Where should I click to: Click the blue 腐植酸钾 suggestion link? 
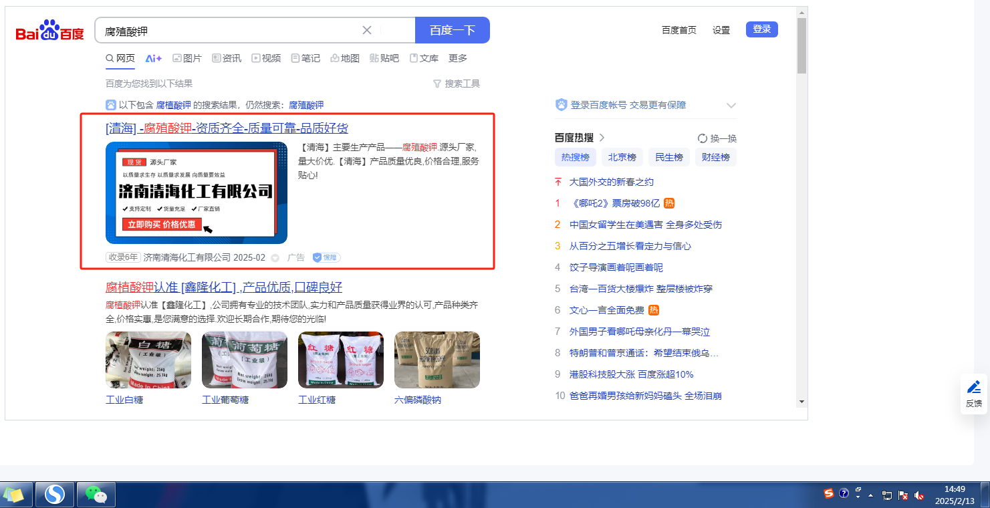[x=174, y=105]
